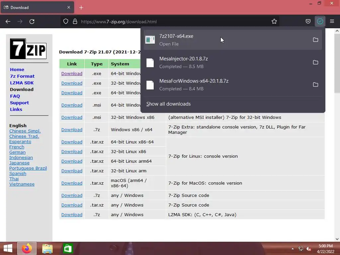Open the taskbar clock and date
Image resolution: width=340 pixels, height=255 pixels.
(325, 249)
